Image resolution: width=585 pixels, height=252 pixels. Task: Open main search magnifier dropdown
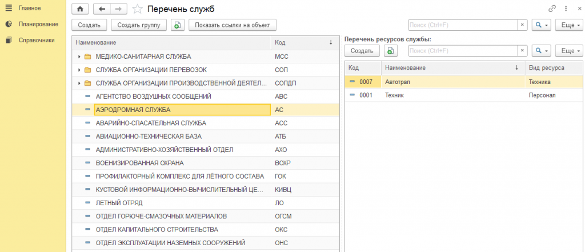tap(542, 25)
